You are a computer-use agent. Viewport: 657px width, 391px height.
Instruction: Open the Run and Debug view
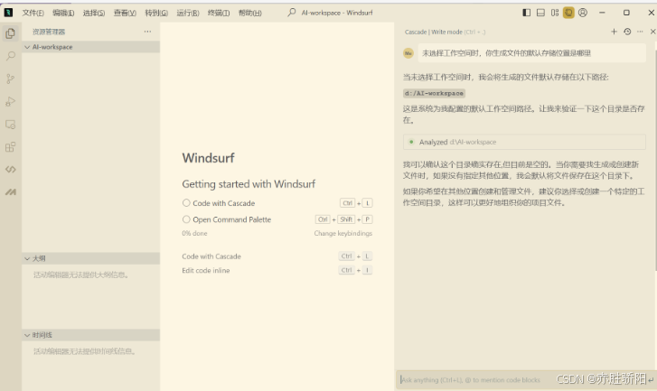pyautogui.click(x=11, y=101)
